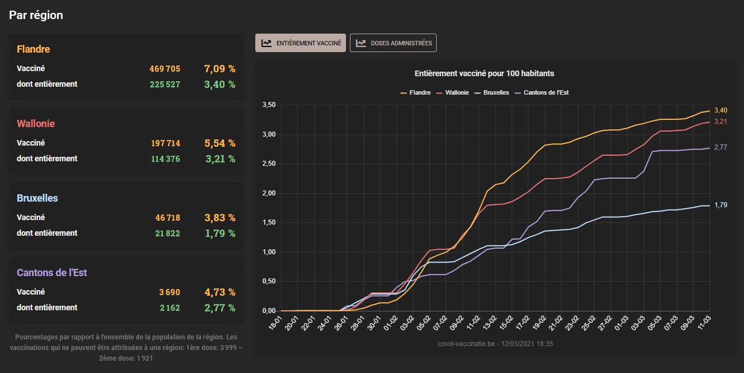Select the Entièrement Vacciné tab
The width and height of the screenshot is (744, 373).
pyautogui.click(x=301, y=43)
